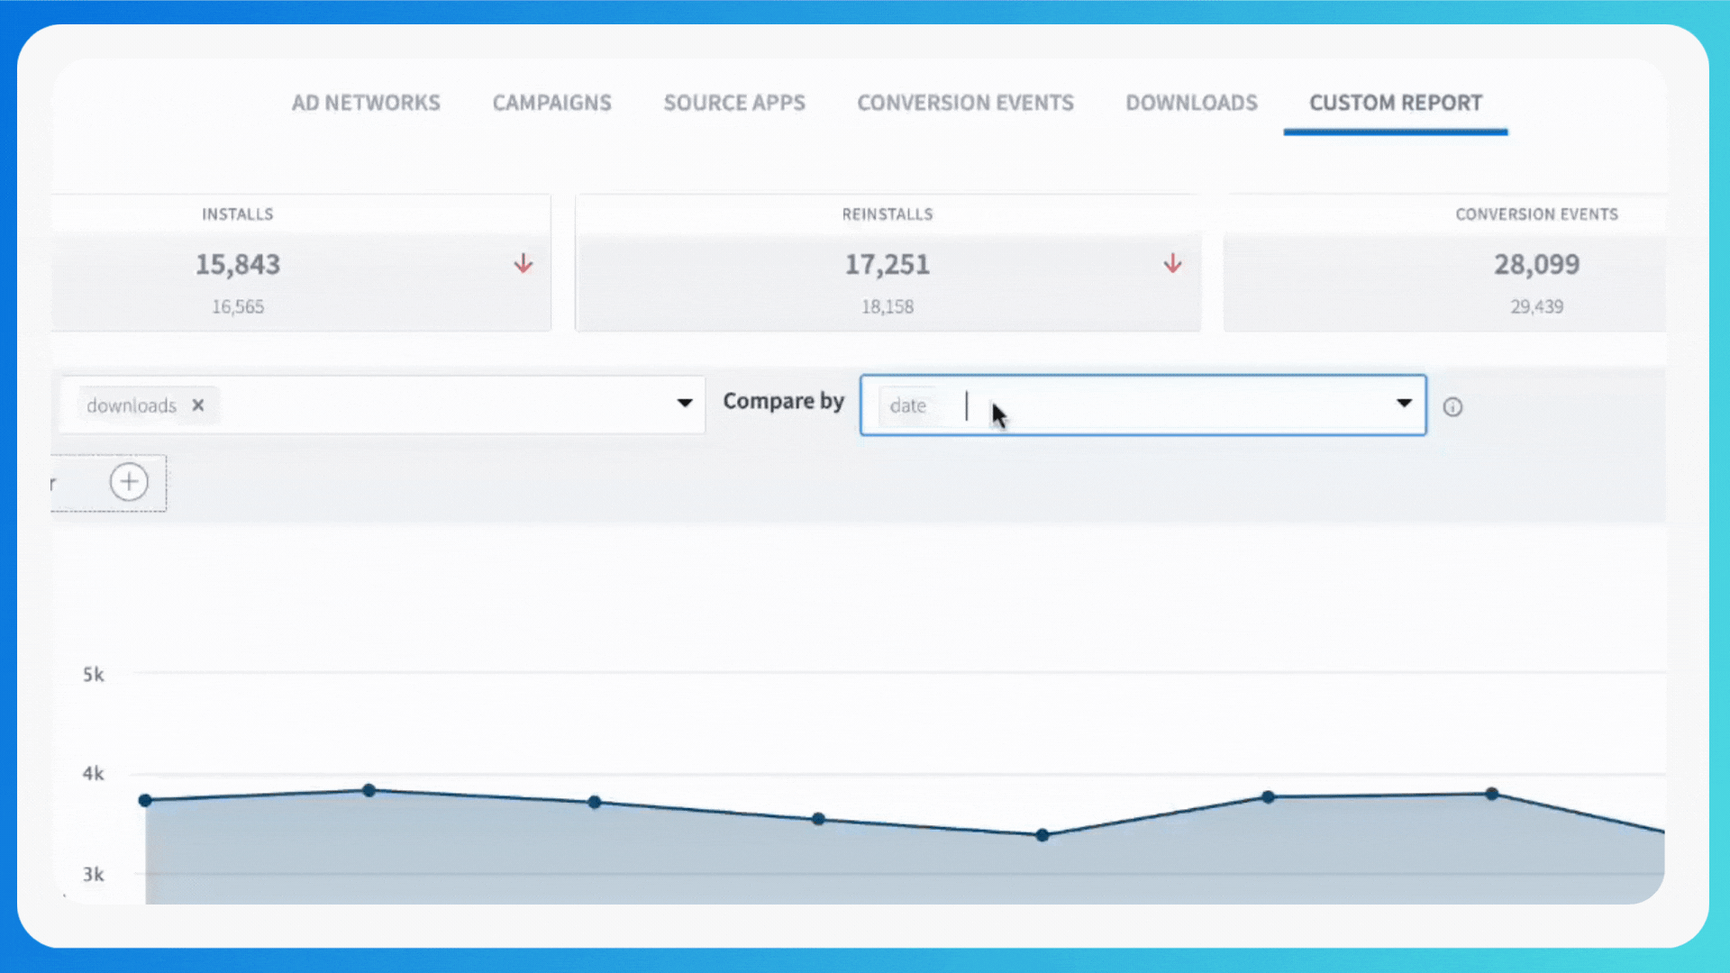Click the SOURCE APPS navigation item
This screenshot has height=973, width=1730.
pos(734,102)
